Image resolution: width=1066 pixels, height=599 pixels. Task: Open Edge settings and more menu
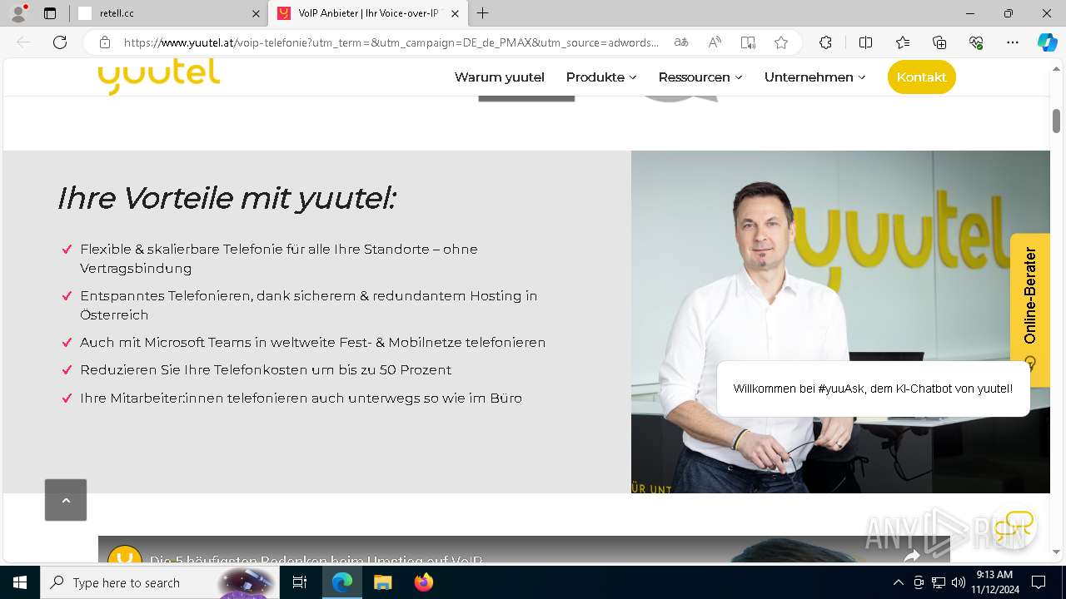click(1013, 42)
